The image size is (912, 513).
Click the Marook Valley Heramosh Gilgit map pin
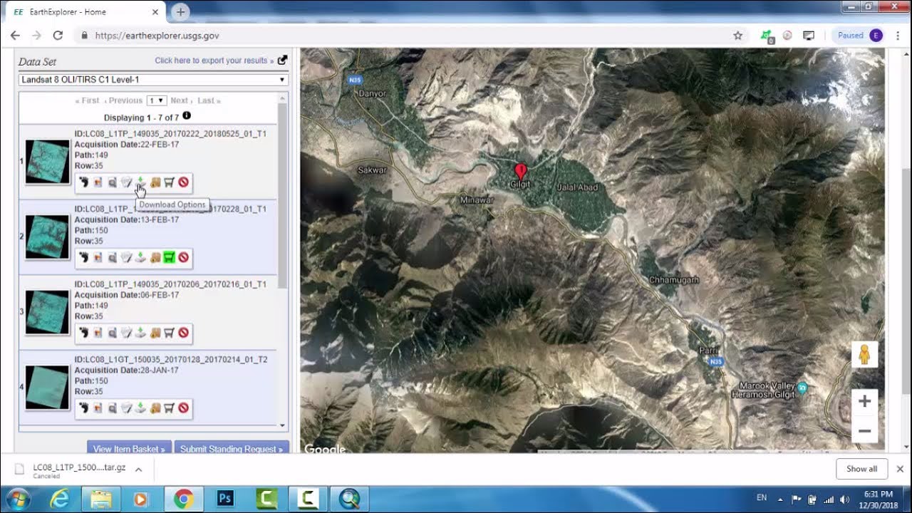coord(802,388)
